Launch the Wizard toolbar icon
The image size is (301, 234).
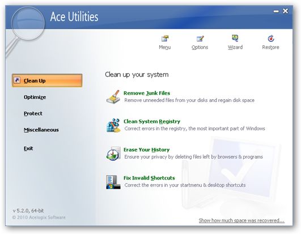235,38
